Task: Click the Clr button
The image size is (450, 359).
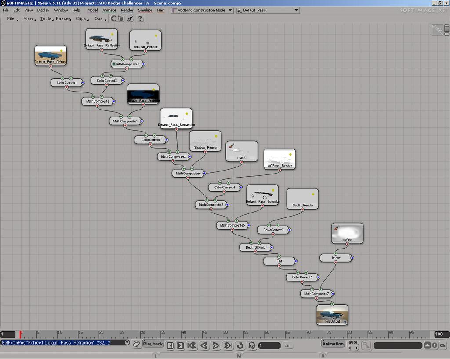Action: click(x=443, y=345)
